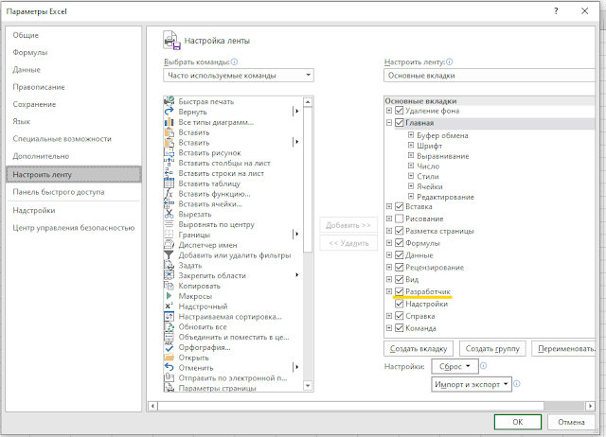The image size is (606, 437).
Task: Click the Добавить >> button
Action: 348,225
